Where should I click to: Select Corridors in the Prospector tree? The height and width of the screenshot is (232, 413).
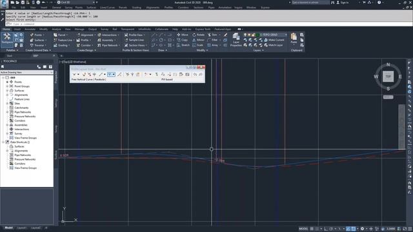[20, 121]
